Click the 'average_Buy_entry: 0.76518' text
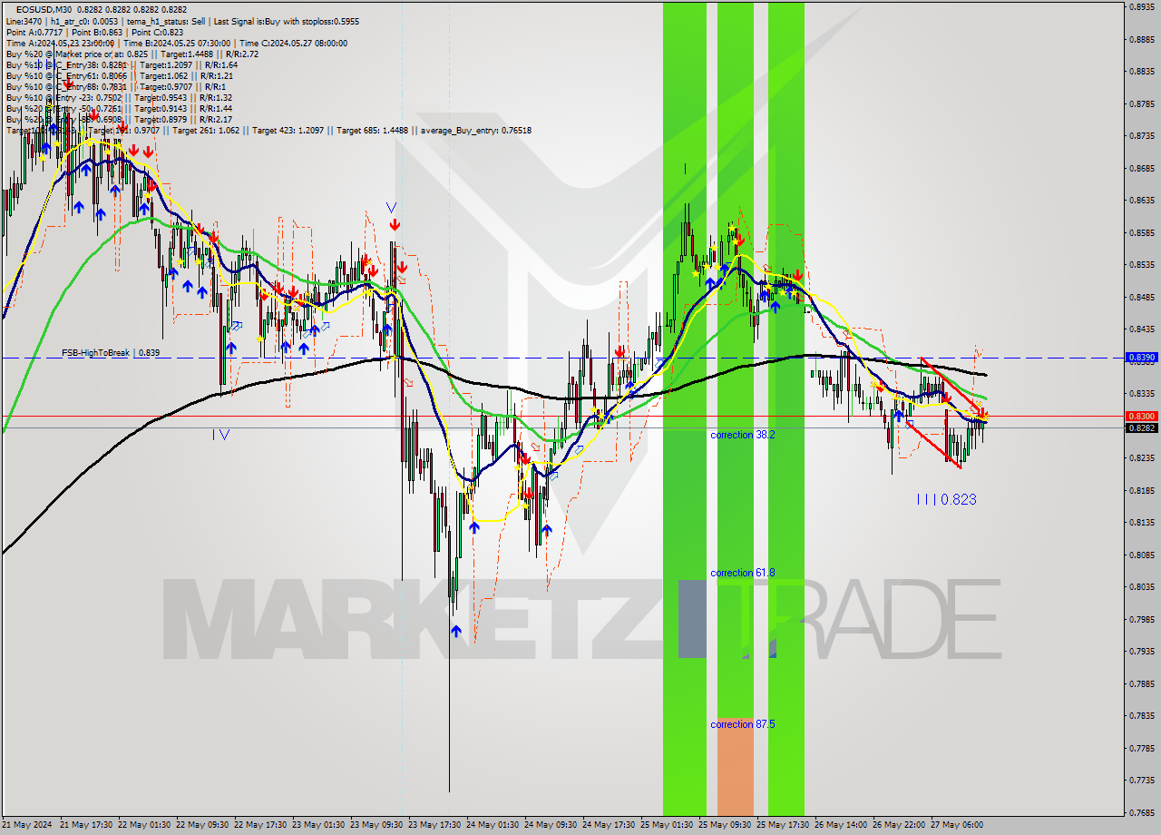1161x835 pixels. click(x=476, y=131)
